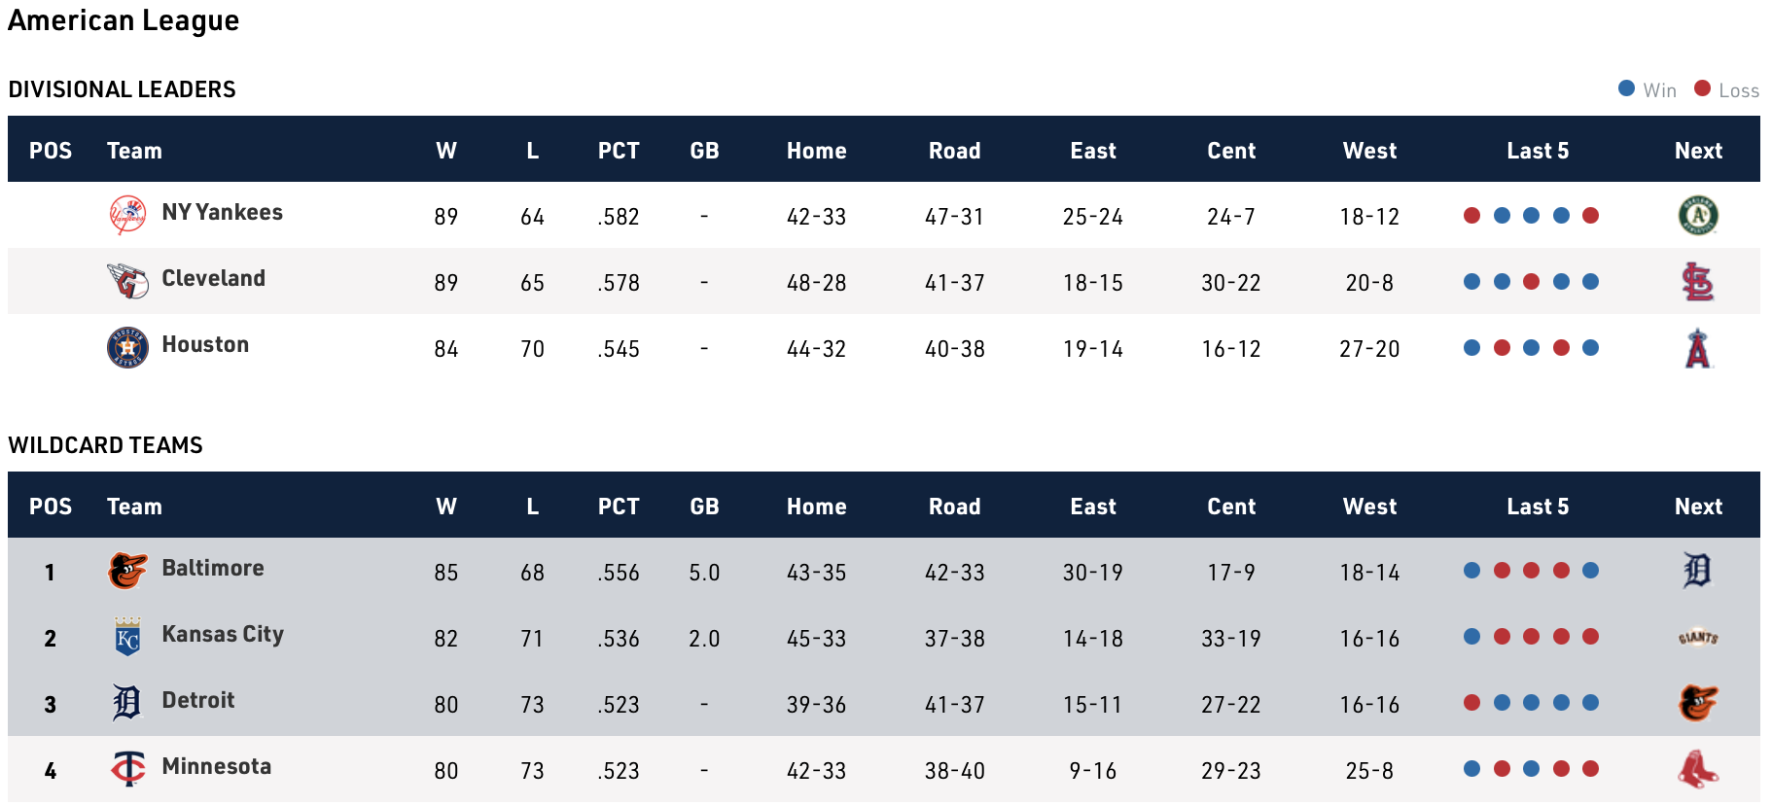Viewport: 1772px width, 805px height.
Task: Open the Baltimore team name link
Action: pyautogui.click(x=213, y=568)
